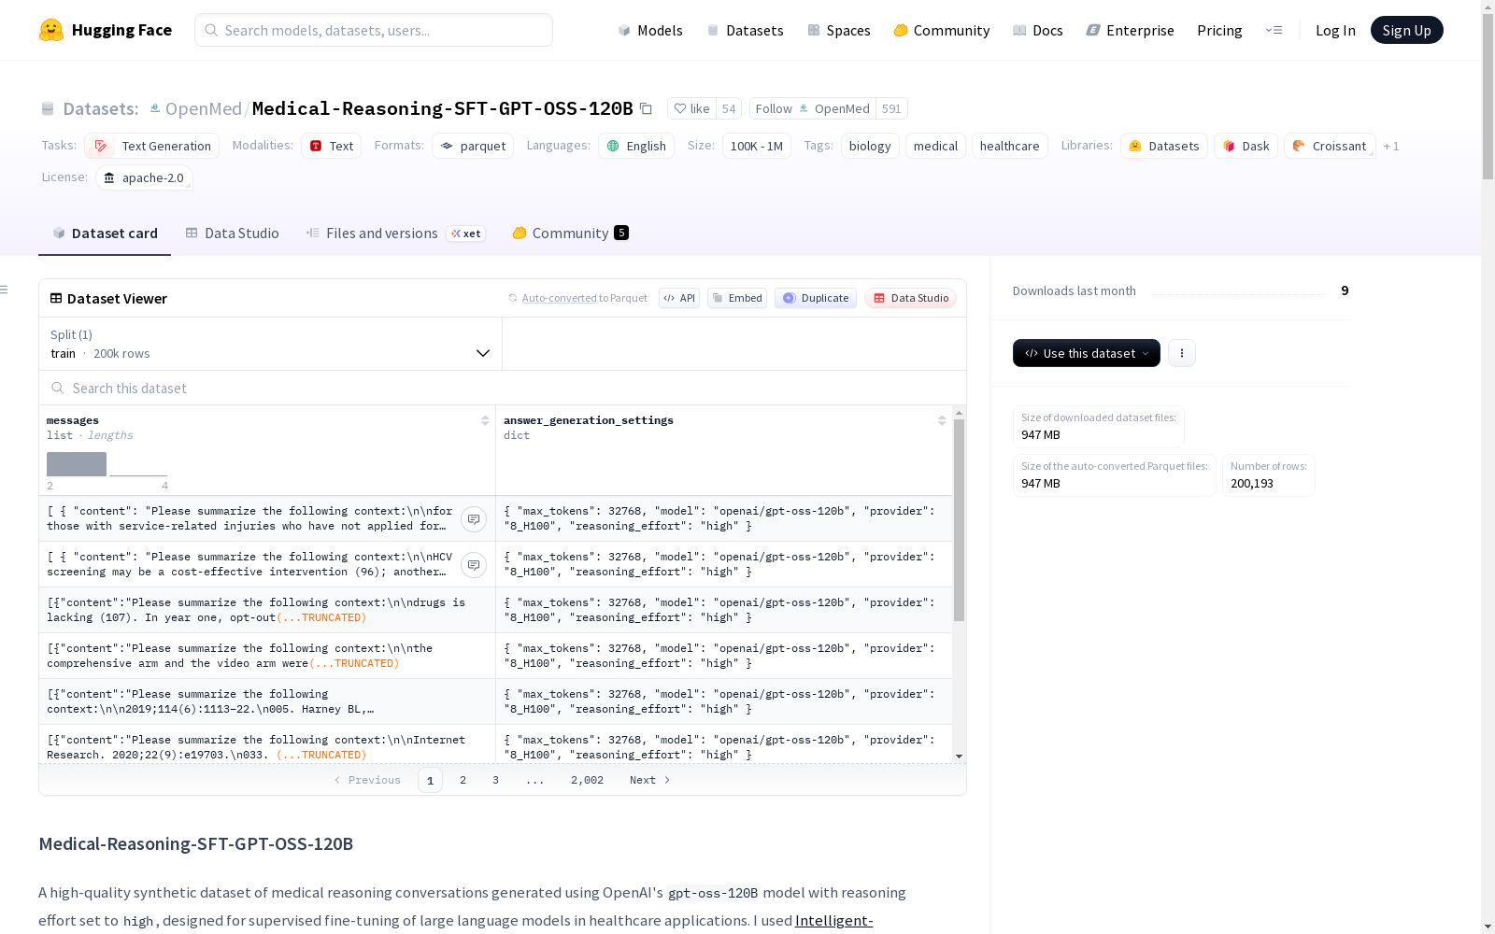Go to page 3 of dataset
This screenshot has width=1495, height=934.
[x=495, y=780]
